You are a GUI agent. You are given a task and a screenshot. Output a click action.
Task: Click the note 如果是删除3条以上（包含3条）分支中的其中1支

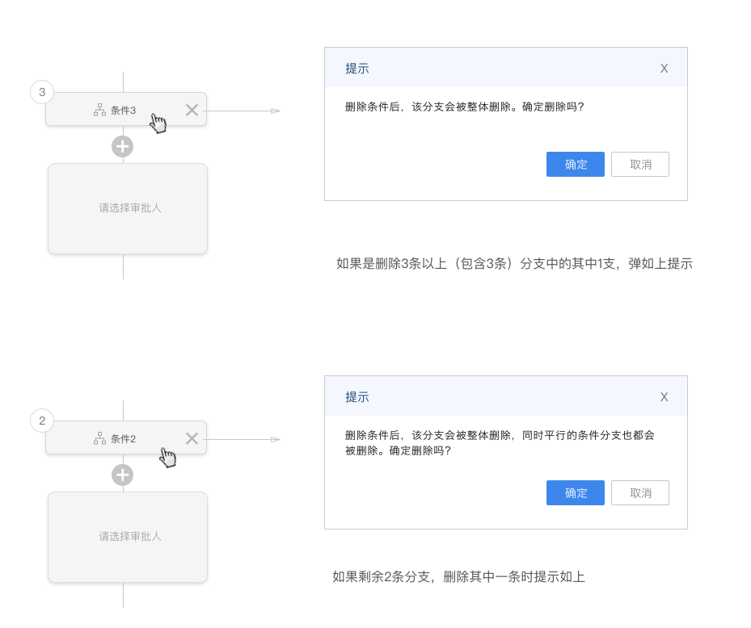(514, 263)
